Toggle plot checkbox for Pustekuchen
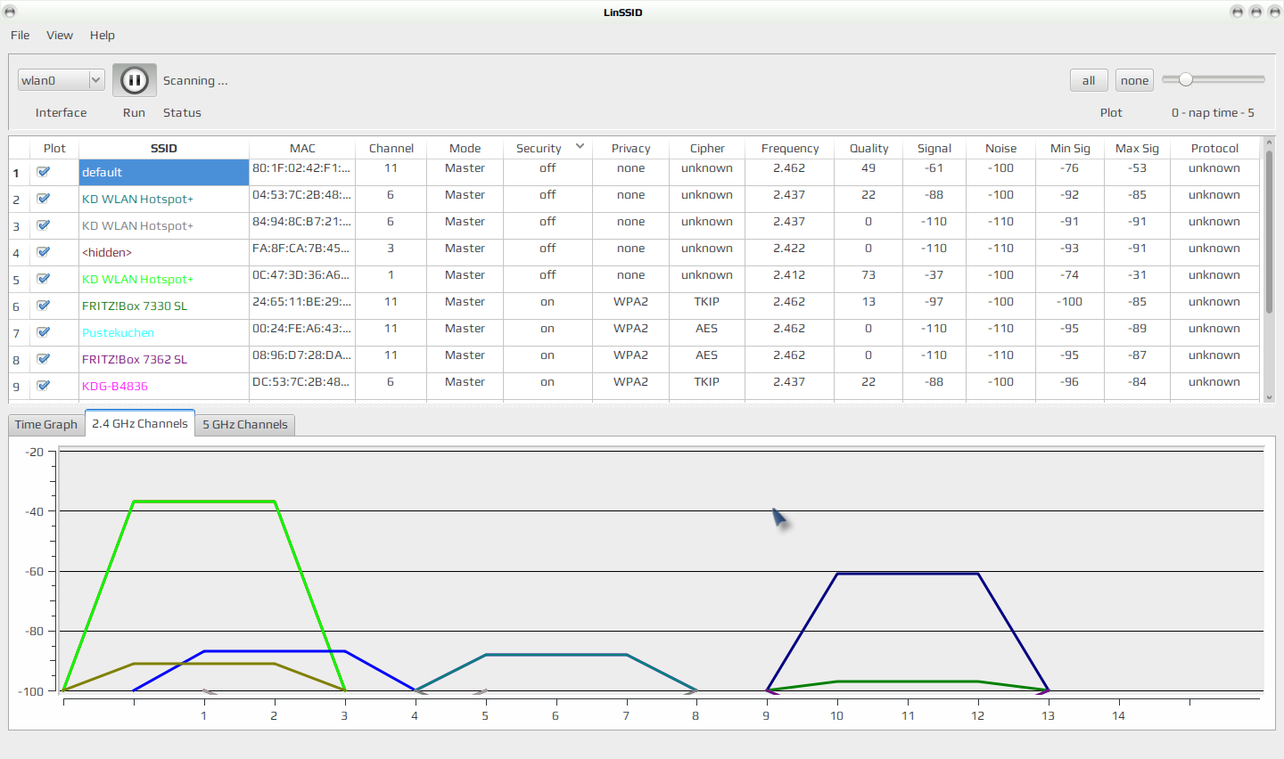1284x759 pixels. (43, 332)
